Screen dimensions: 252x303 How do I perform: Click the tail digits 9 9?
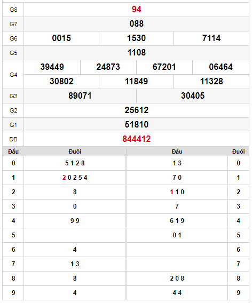tap(75, 221)
